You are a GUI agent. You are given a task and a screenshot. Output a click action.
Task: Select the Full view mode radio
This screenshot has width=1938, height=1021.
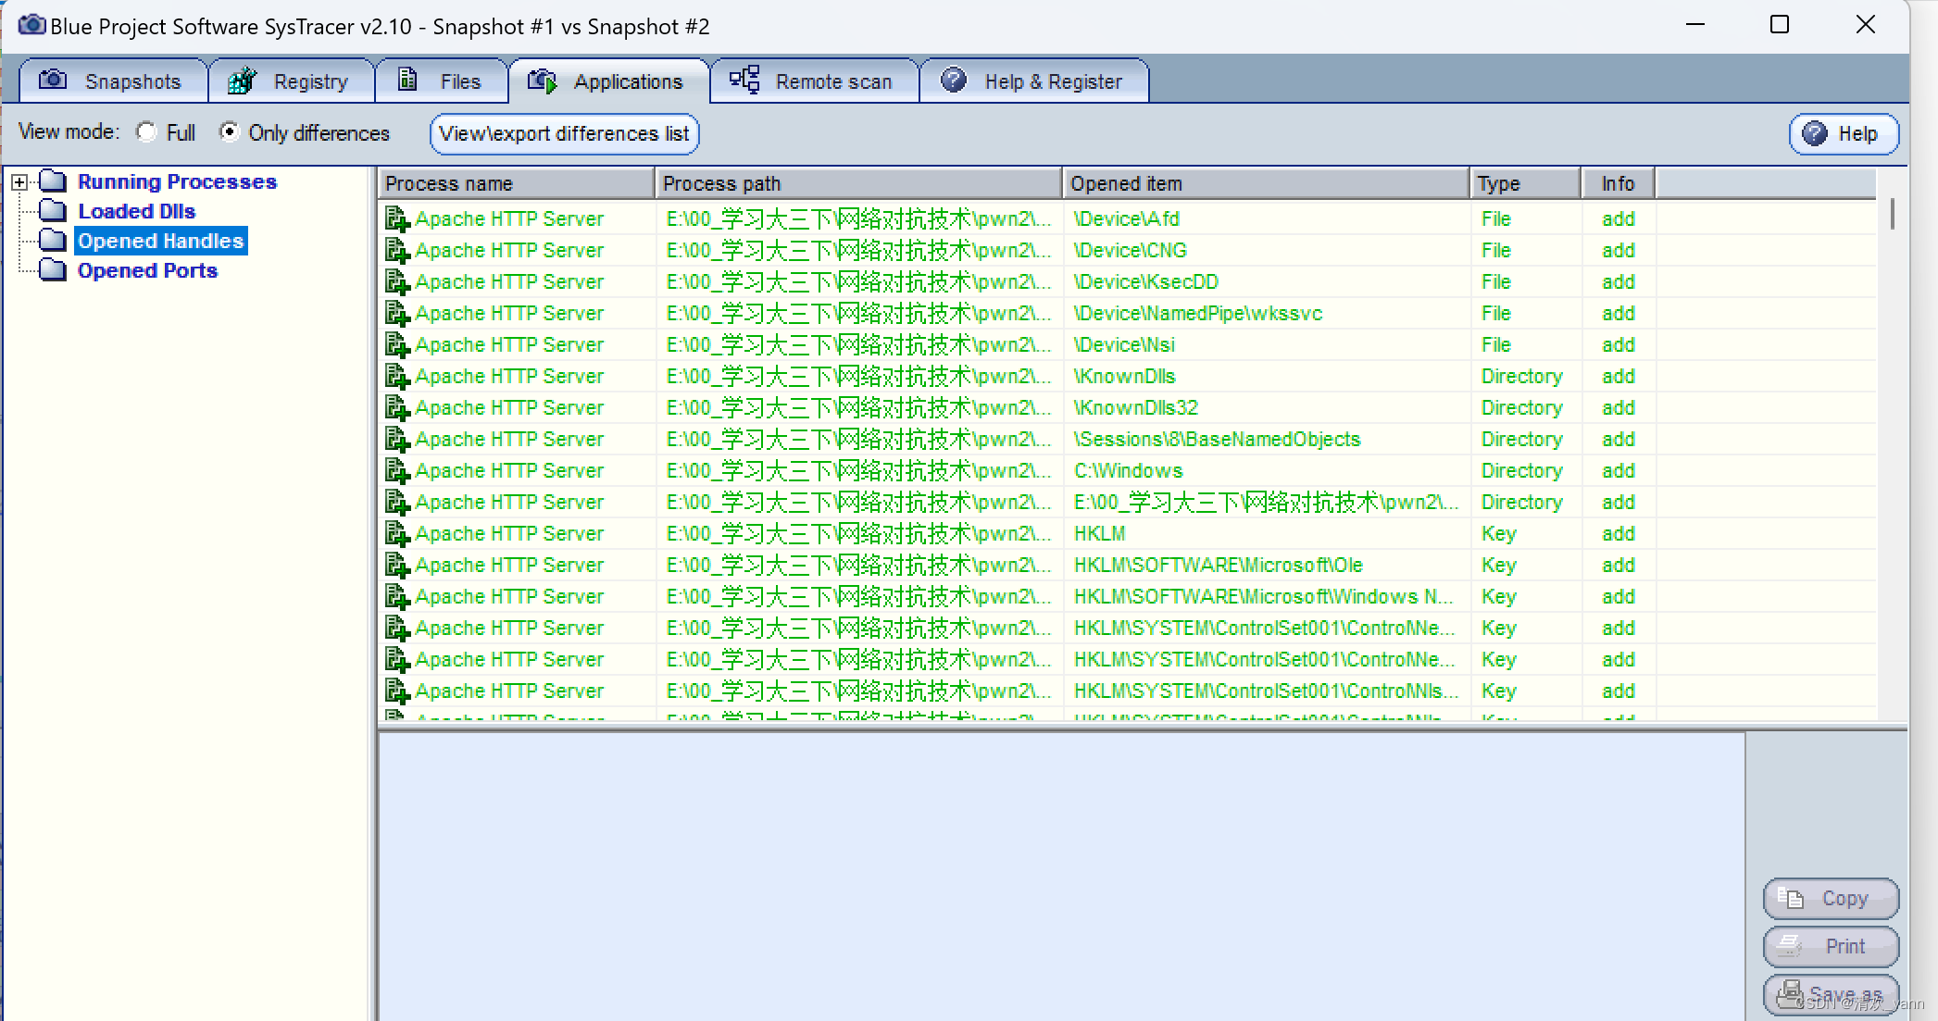click(x=146, y=132)
